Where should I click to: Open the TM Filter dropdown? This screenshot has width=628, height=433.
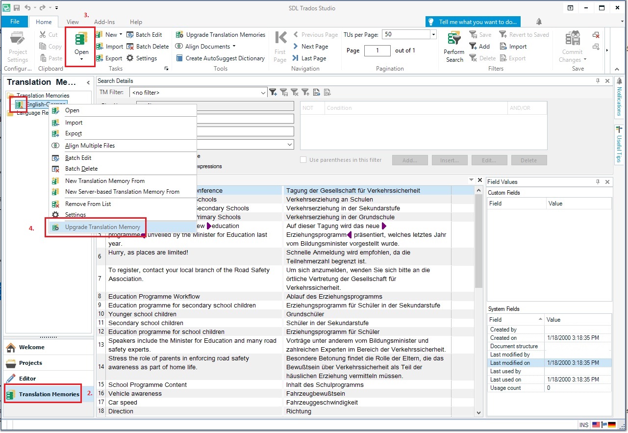(263, 92)
